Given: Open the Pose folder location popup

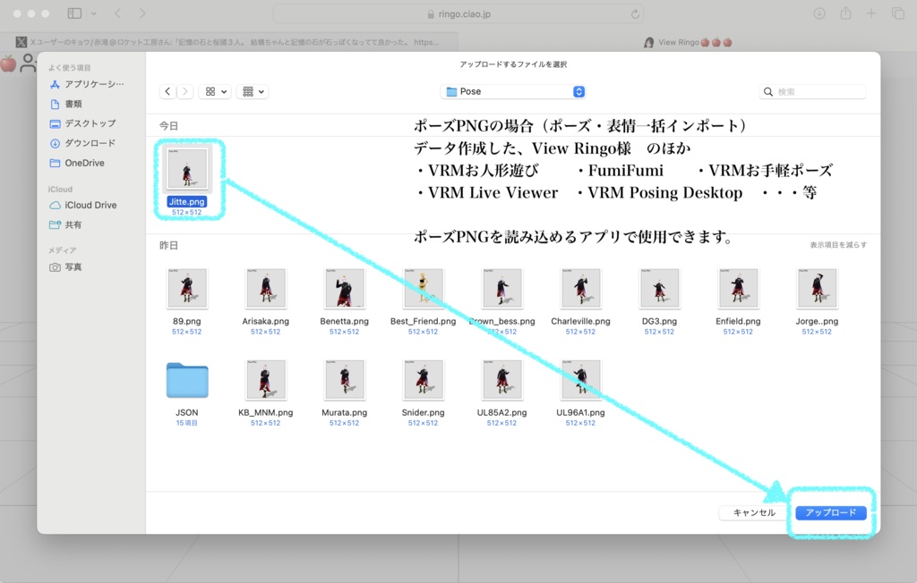Looking at the screenshot, I should (x=513, y=92).
